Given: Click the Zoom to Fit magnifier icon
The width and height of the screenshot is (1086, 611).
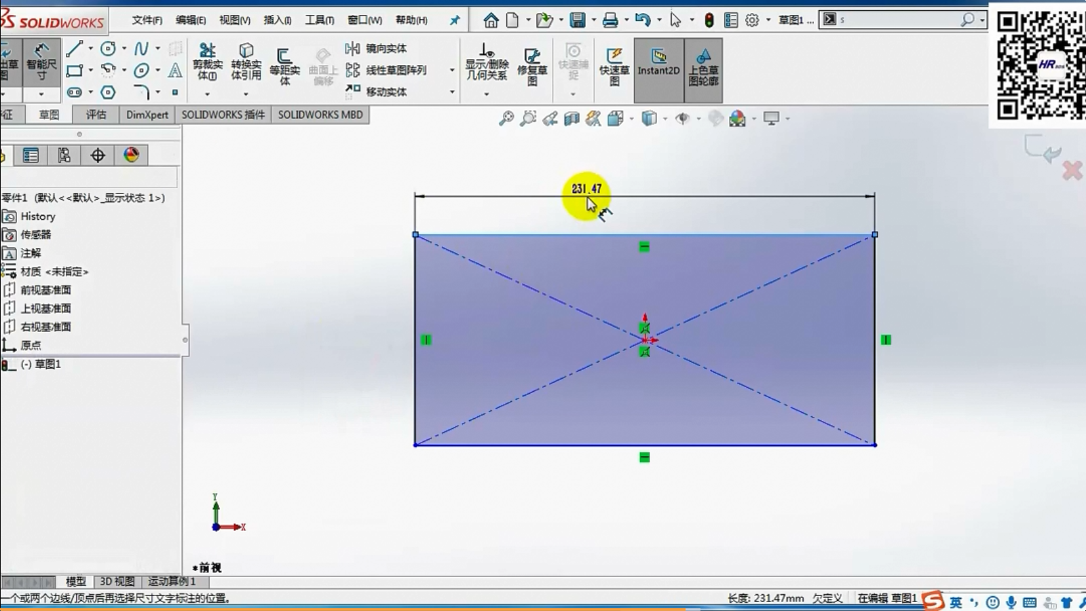Looking at the screenshot, I should 506,119.
